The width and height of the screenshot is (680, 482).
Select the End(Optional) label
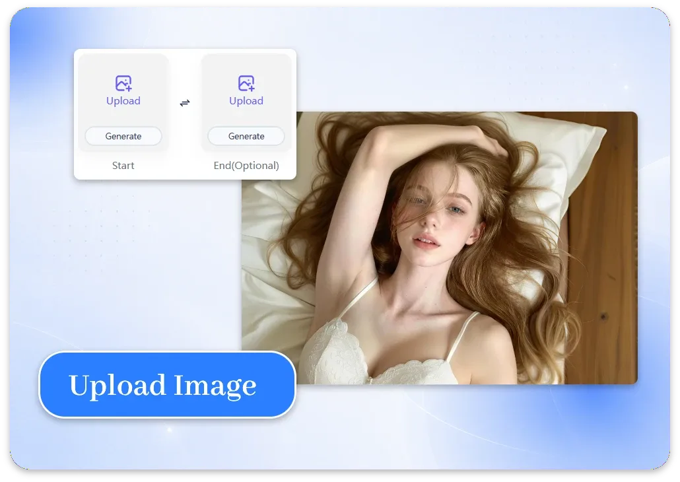[x=246, y=166]
